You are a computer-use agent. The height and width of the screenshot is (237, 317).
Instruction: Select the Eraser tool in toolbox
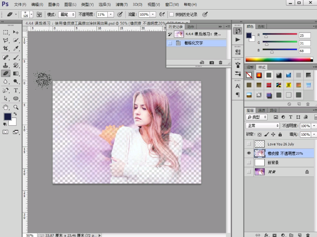(x=6, y=73)
